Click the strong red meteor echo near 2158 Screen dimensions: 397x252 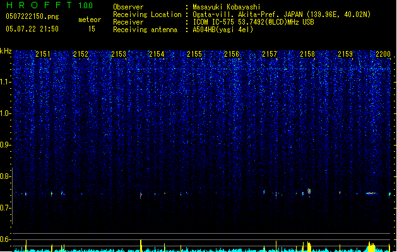(x=309, y=191)
